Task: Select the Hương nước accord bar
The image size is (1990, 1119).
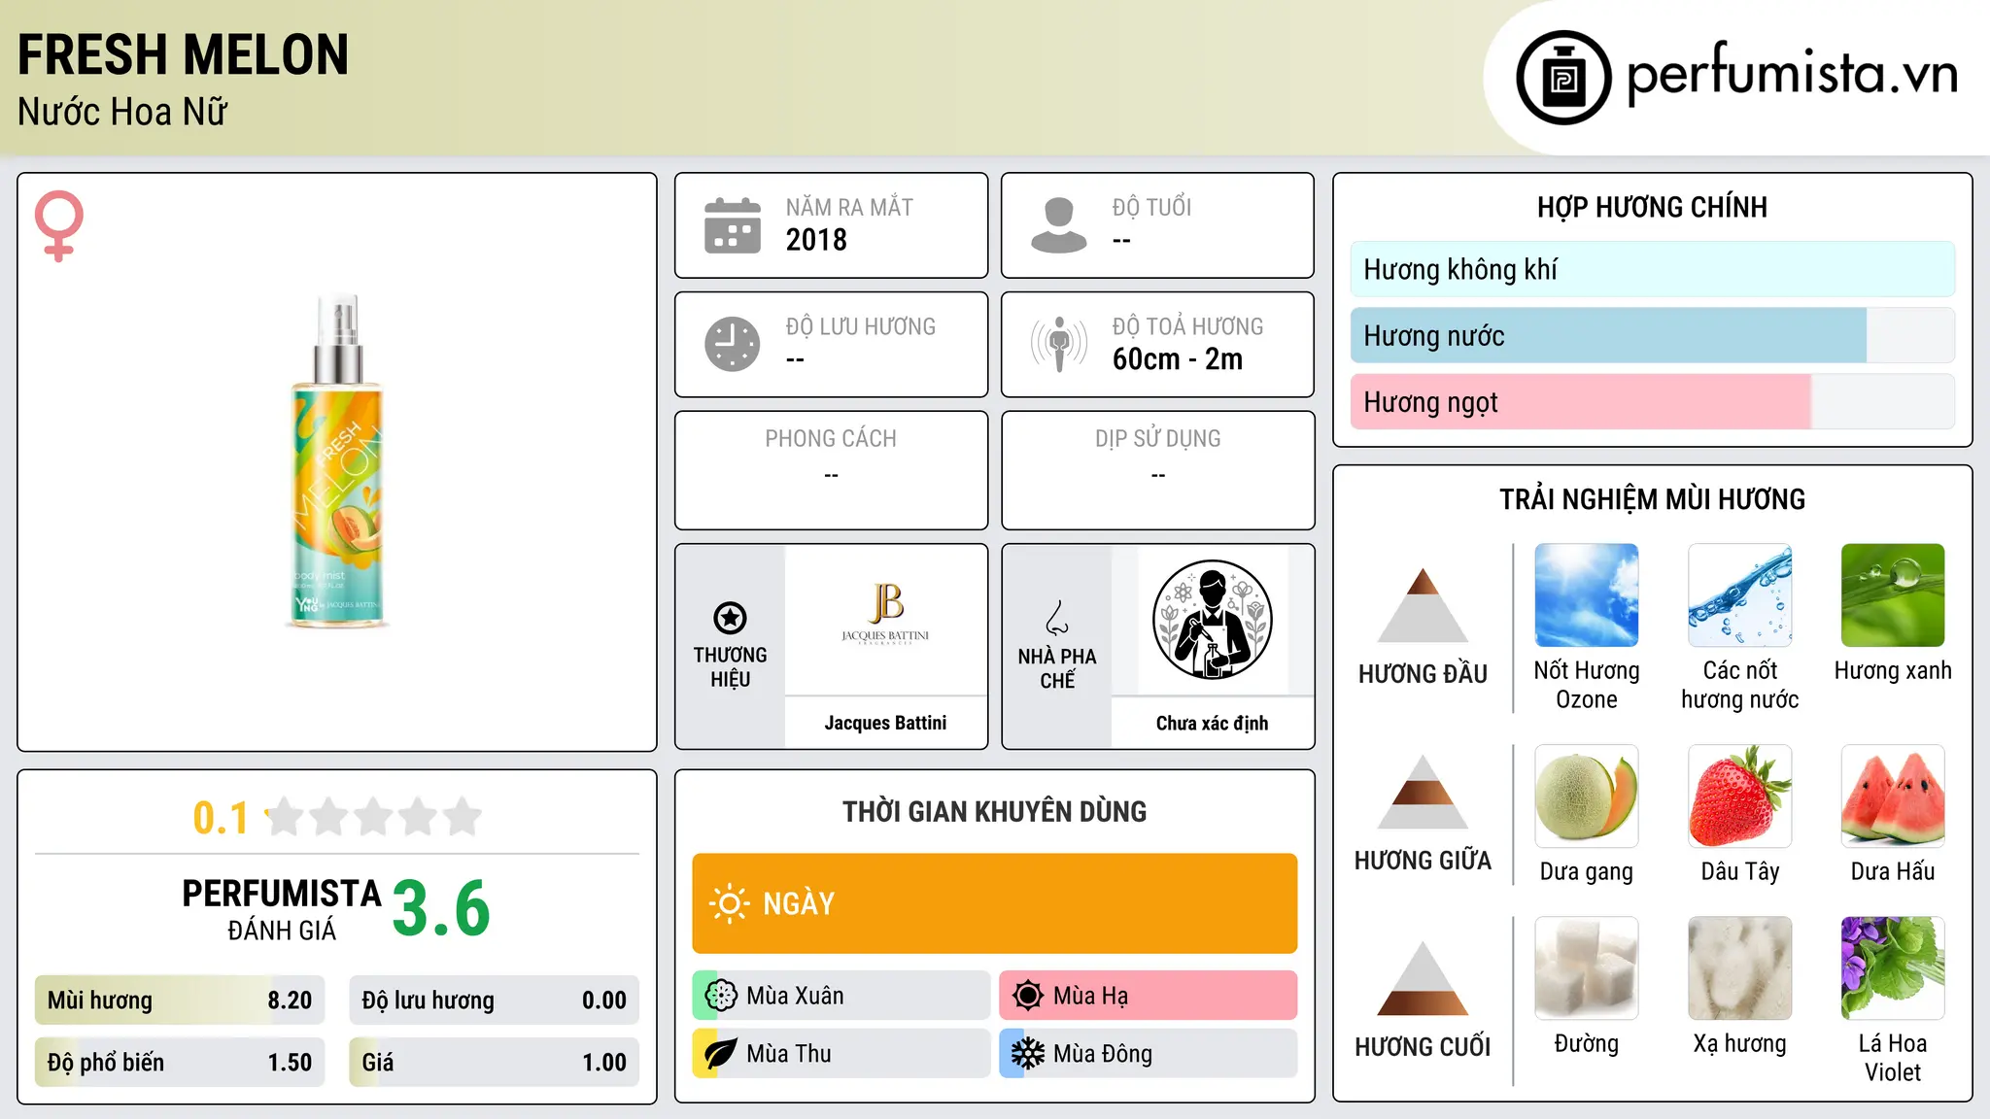Action: click(1653, 336)
